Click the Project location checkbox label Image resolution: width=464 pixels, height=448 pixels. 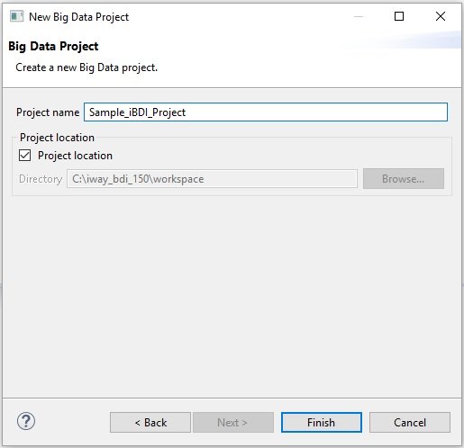pyautogui.click(x=75, y=156)
